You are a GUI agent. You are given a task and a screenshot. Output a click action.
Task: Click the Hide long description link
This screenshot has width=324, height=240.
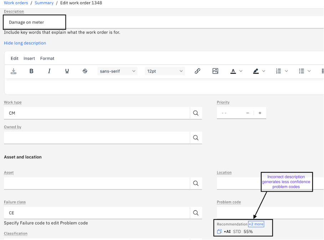tap(25, 43)
